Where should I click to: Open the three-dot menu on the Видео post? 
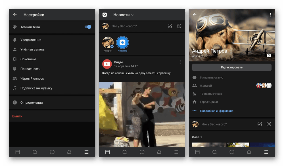(x=181, y=62)
